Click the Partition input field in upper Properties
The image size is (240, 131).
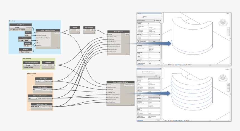coord(154,24)
